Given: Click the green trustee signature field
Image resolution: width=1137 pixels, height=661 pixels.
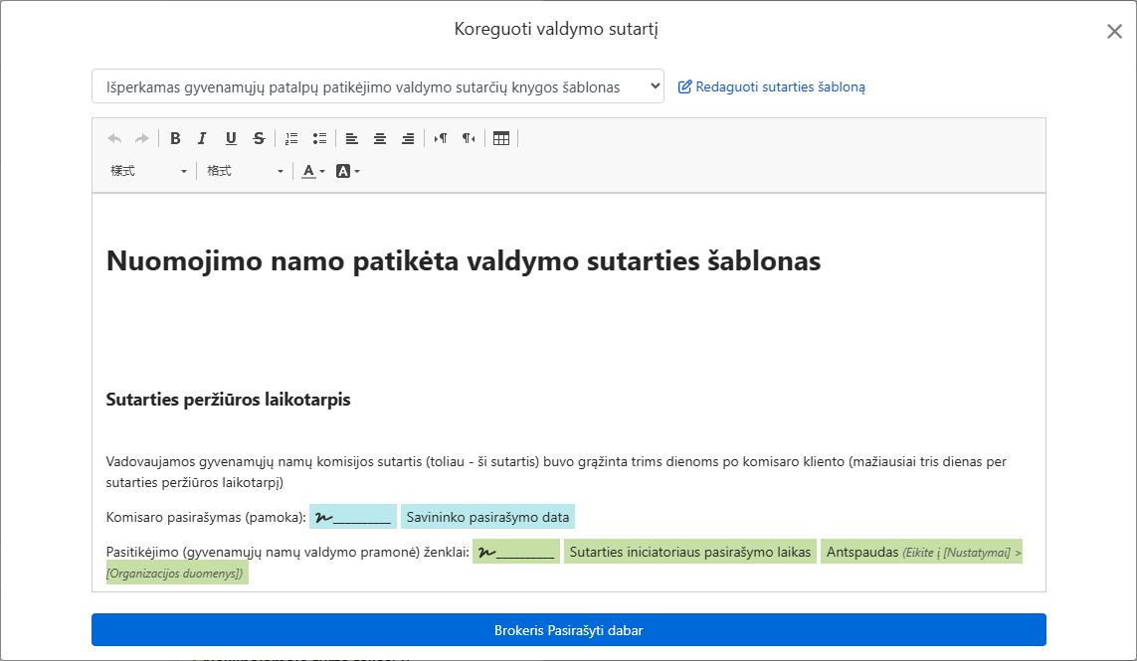Looking at the screenshot, I should [516, 552].
